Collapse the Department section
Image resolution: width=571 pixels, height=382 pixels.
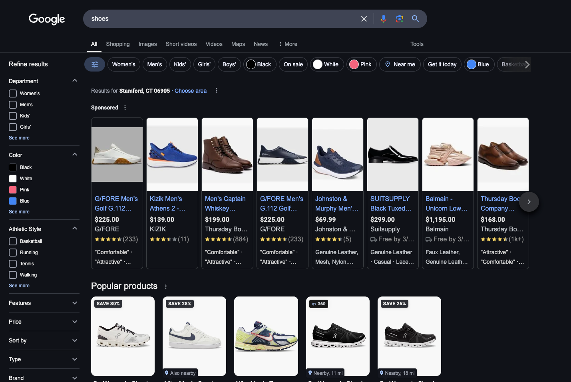tap(75, 81)
